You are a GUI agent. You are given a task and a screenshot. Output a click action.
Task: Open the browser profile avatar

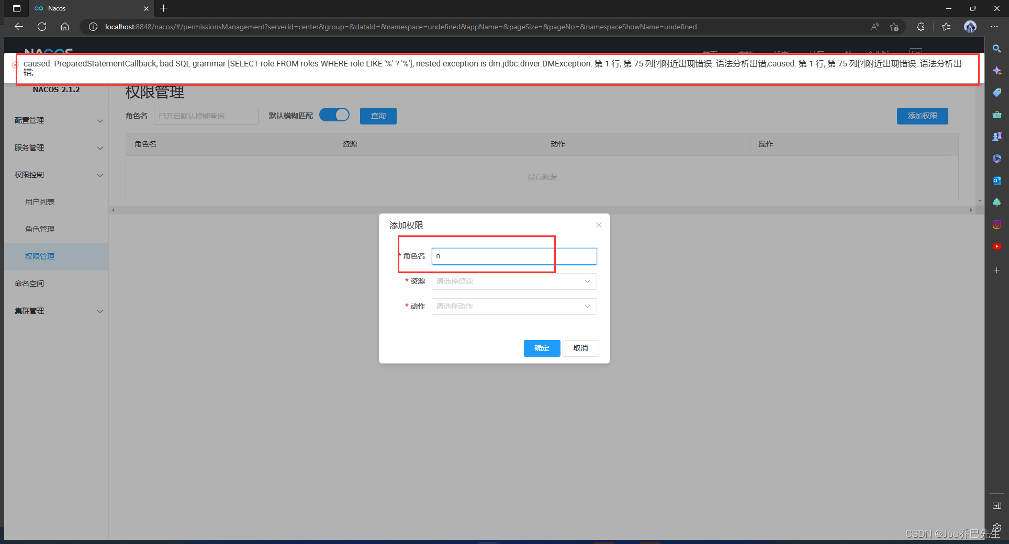(970, 27)
